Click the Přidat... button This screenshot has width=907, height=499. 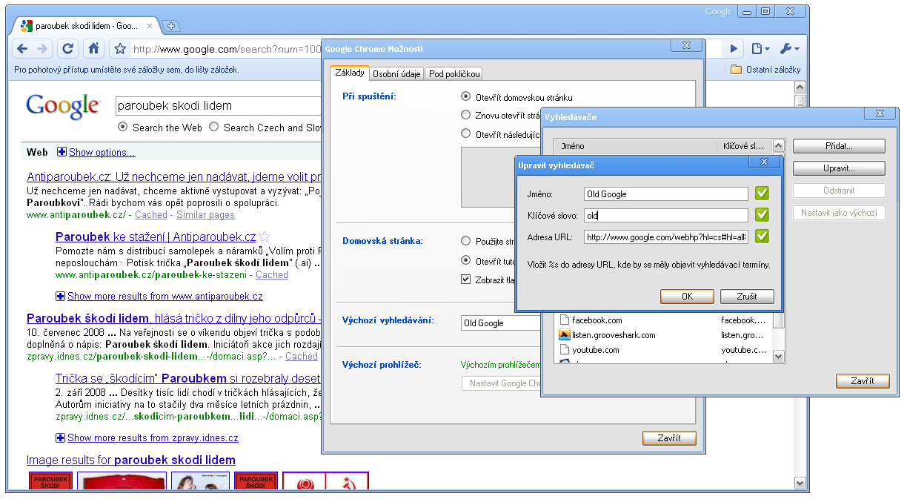click(x=839, y=147)
